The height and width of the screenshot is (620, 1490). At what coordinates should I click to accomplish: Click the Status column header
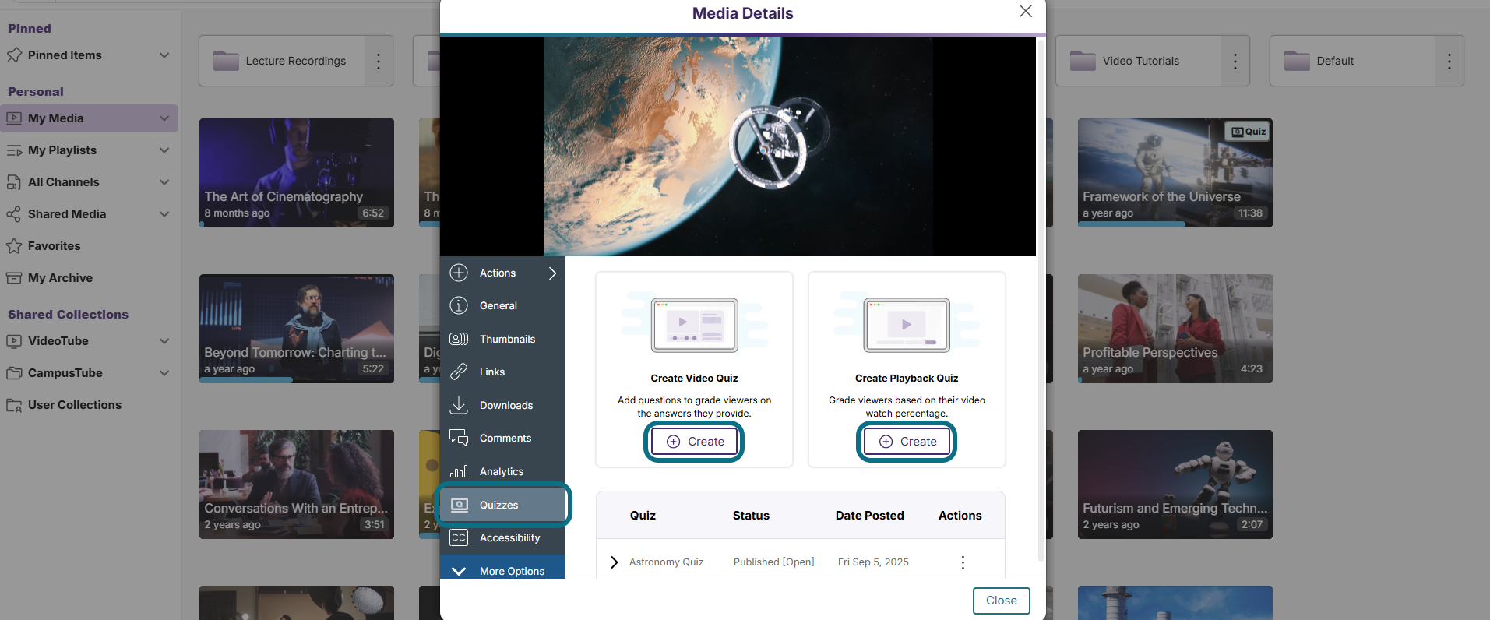(x=751, y=516)
